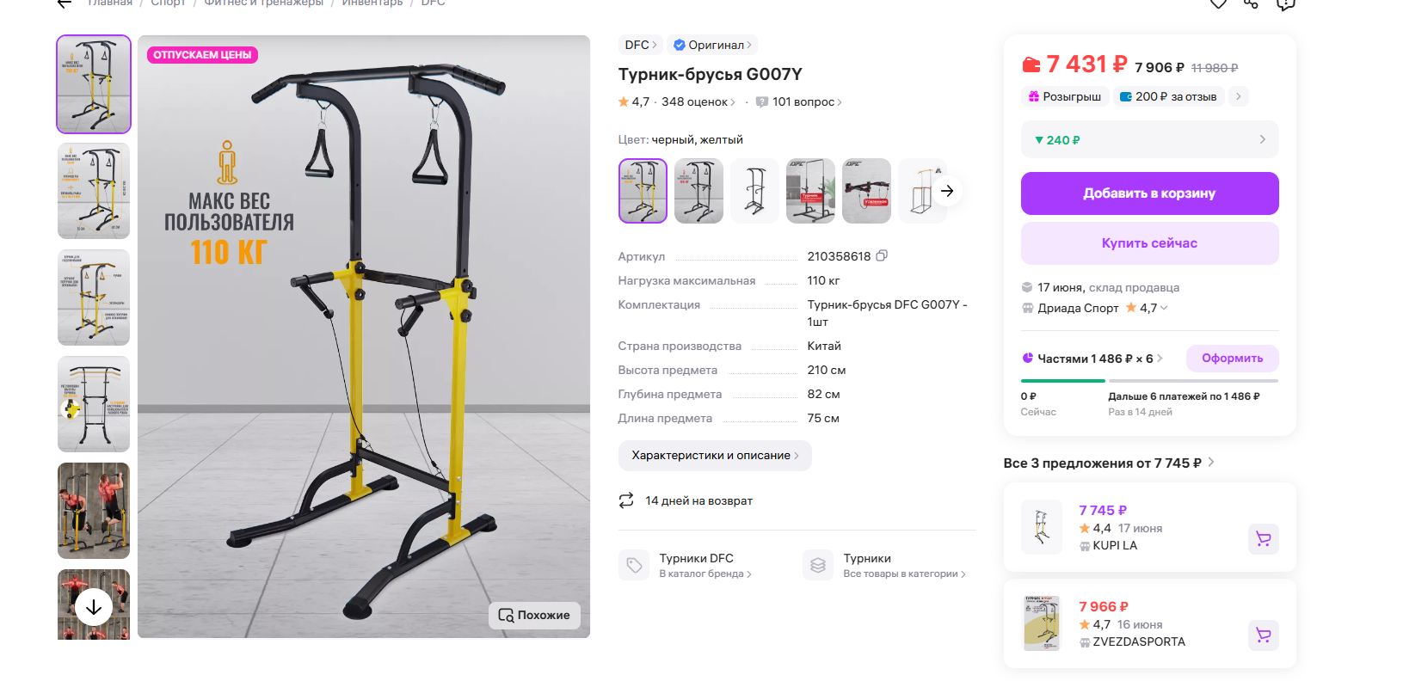Image resolution: width=1403 pixels, height=681 pixels.
Task: Add ZVEZDASPORTA offer to cart
Action: click(x=1263, y=635)
